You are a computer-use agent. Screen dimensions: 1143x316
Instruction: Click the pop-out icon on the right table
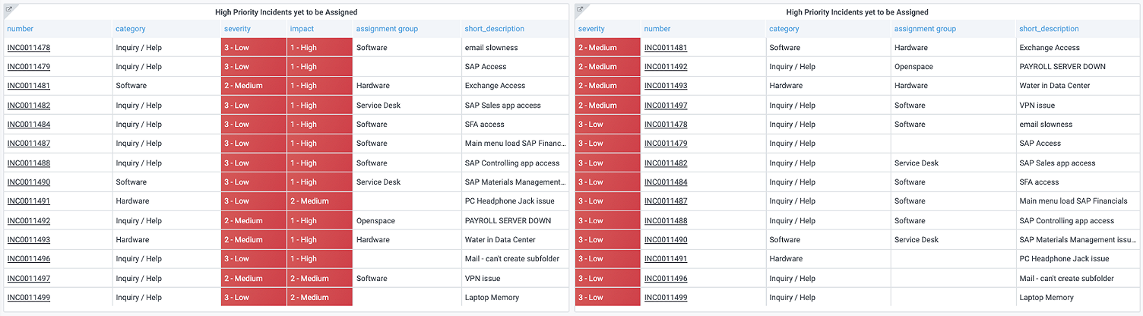coord(580,9)
